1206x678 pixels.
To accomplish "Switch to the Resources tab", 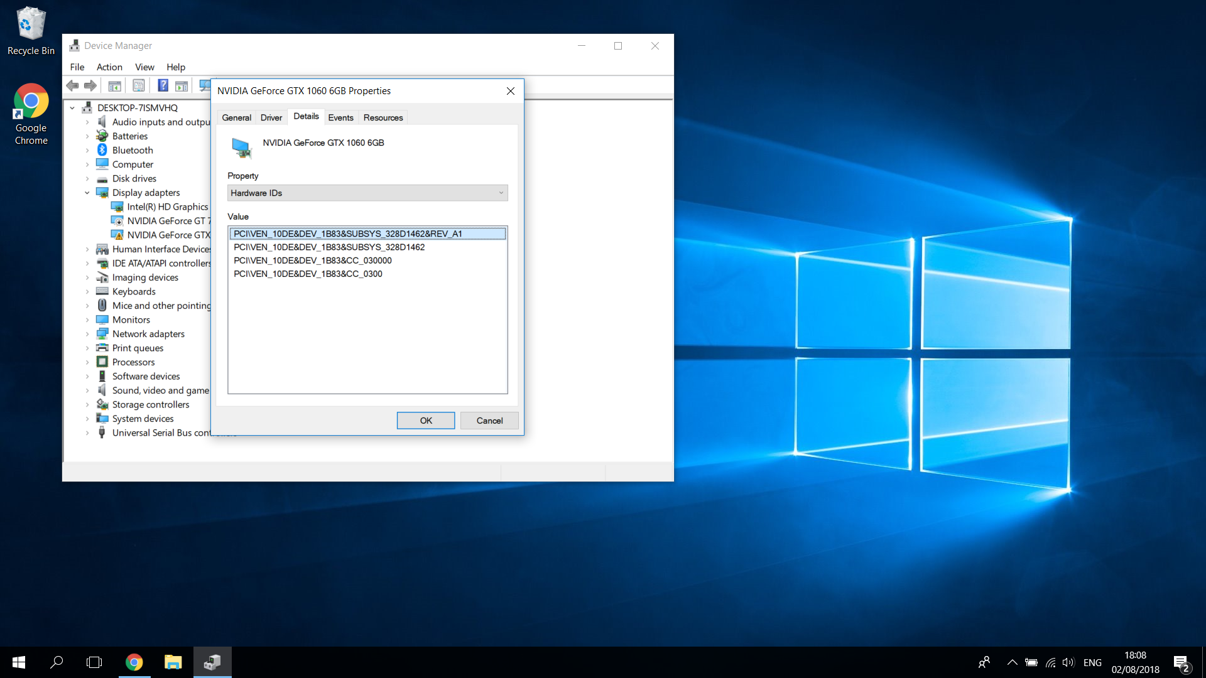I will [383, 117].
